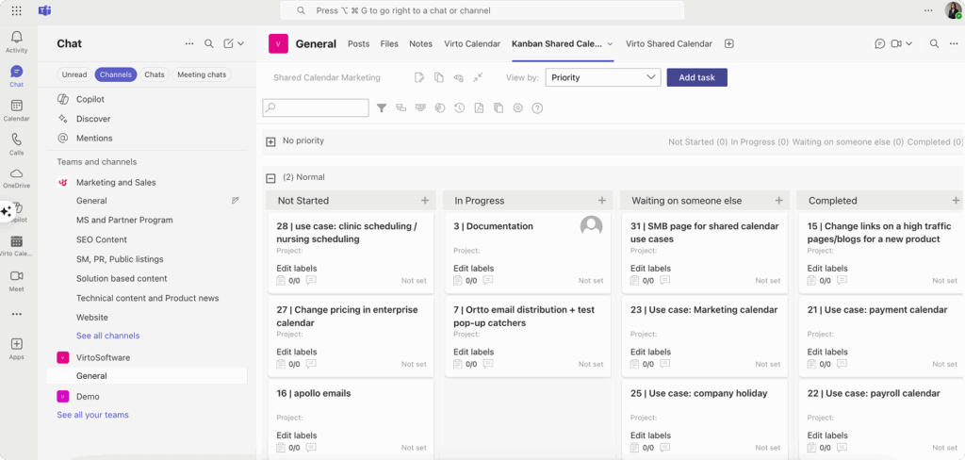Start a meeting with the video camera icon
The image size is (965, 460).
(x=897, y=43)
